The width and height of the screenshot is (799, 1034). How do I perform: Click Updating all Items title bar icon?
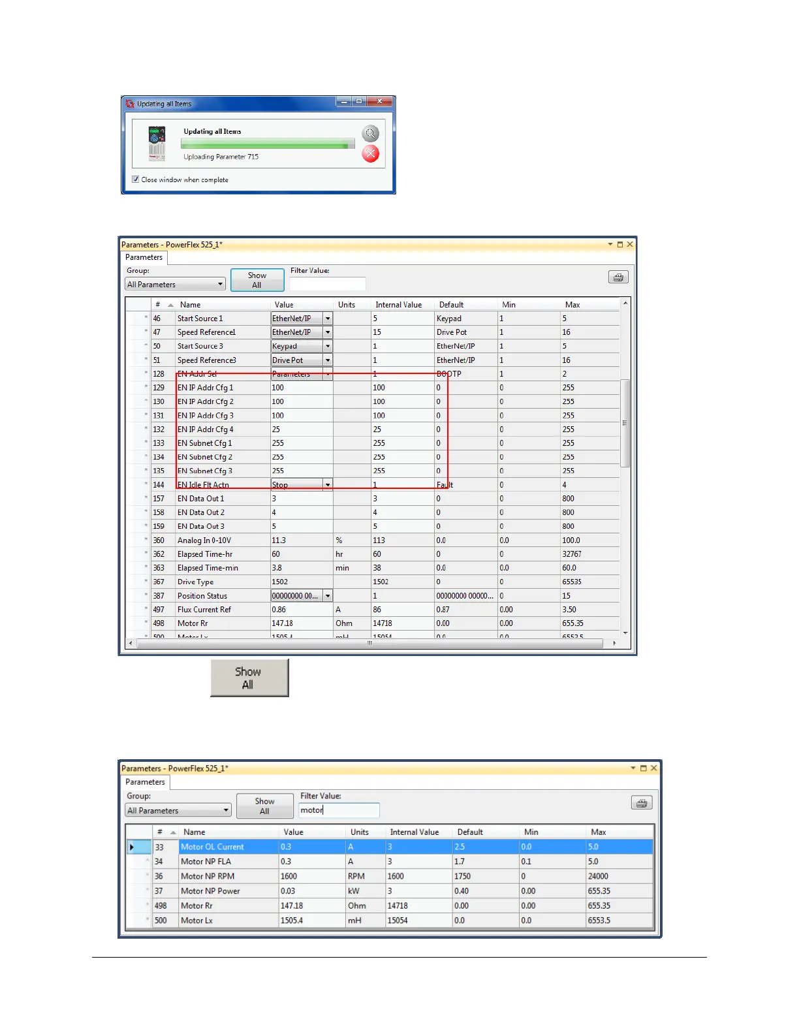click(x=130, y=104)
